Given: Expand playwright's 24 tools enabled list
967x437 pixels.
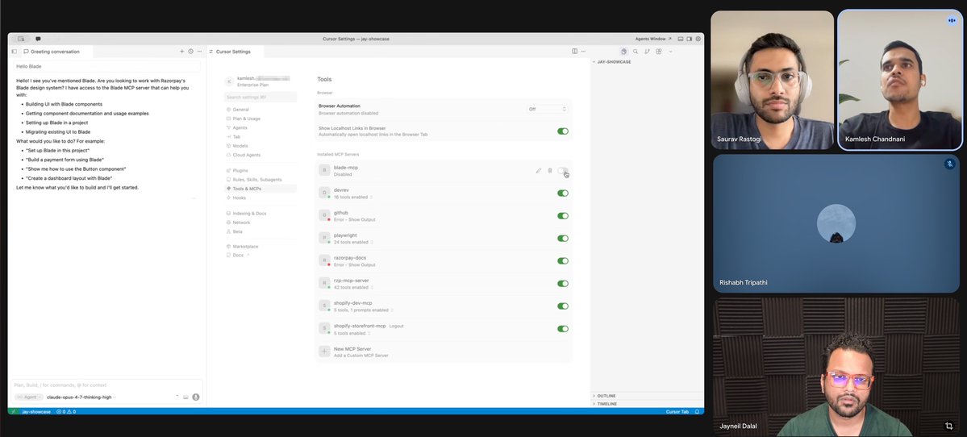Looking at the screenshot, I should coord(352,242).
